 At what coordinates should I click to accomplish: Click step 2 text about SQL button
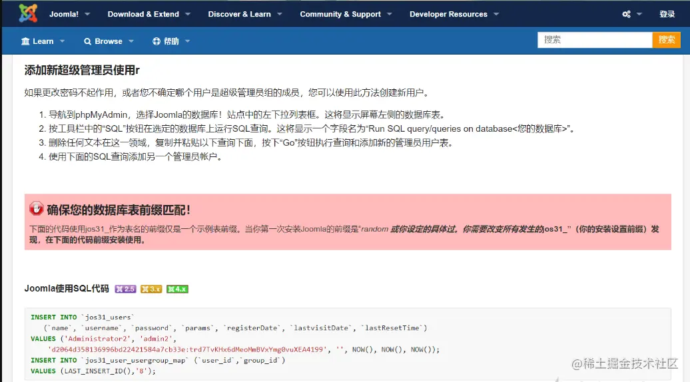[x=312, y=129]
